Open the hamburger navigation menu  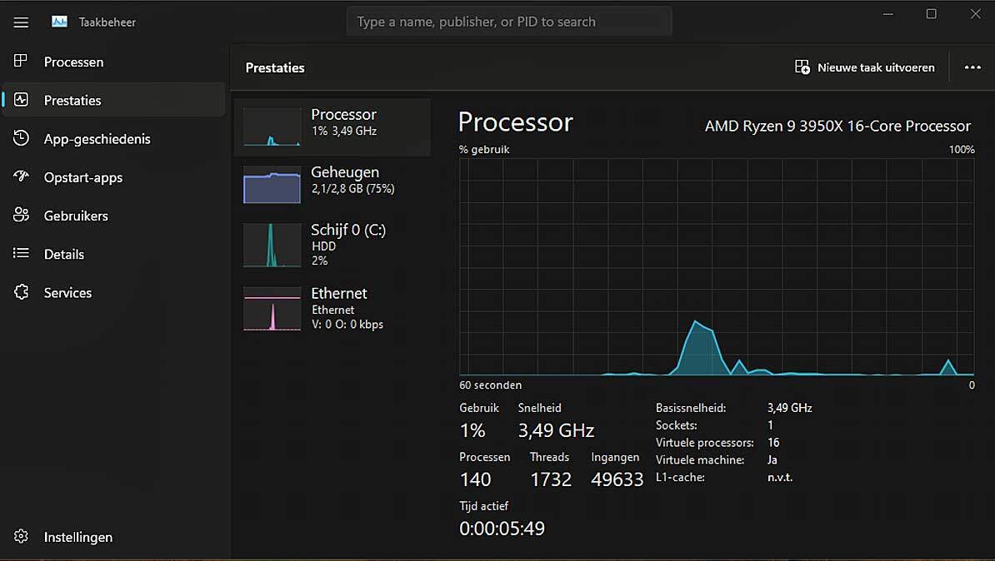coord(21,22)
